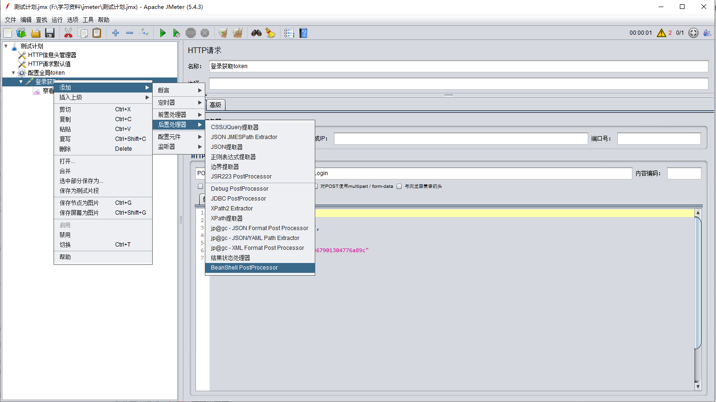Collapse the 配置全局token tree node
The width and height of the screenshot is (716, 402).
13,73
